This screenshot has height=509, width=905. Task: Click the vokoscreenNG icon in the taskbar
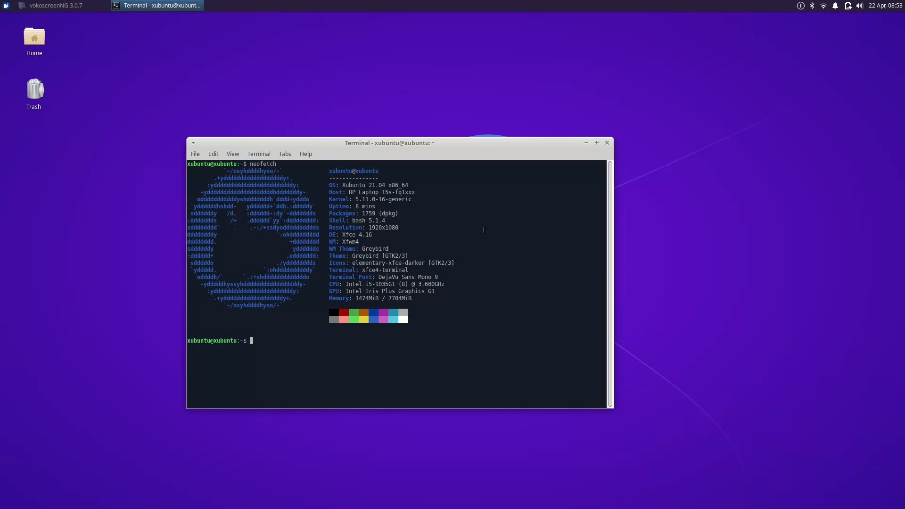point(22,5)
